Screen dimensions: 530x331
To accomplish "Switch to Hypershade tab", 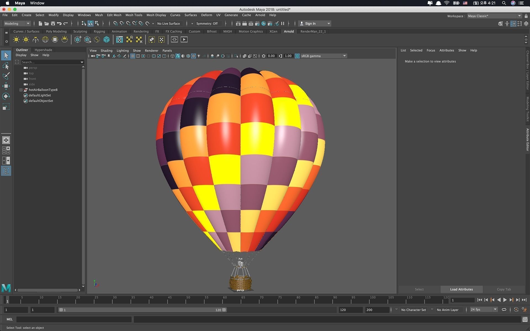I will coord(43,50).
